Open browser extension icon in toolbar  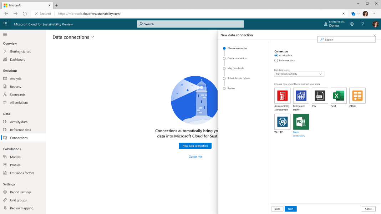click(x=353, y=14)
